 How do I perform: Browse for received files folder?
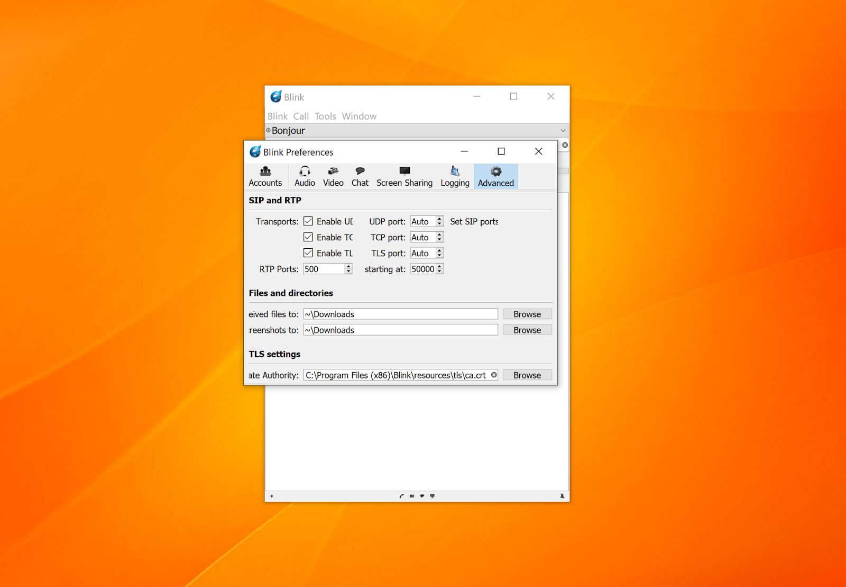[x=527, y=314]
